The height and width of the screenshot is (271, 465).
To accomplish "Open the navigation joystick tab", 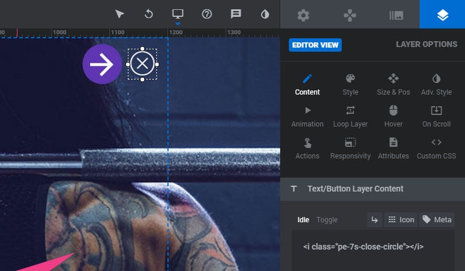I will point(350,15).
